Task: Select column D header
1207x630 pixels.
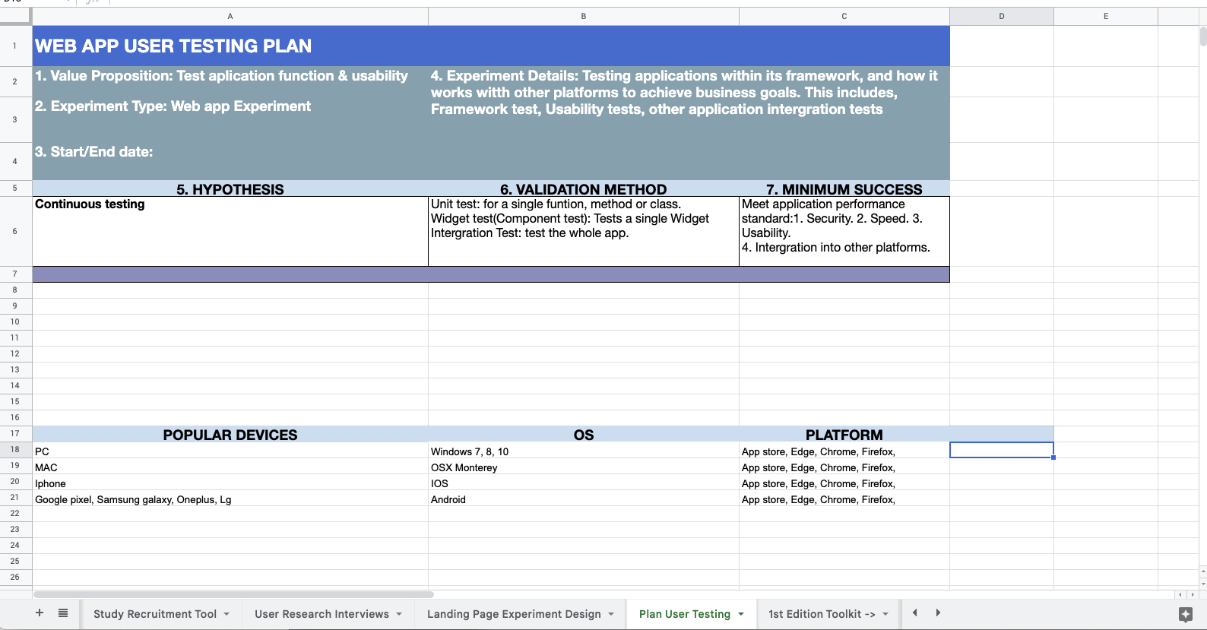Action: pyautogui.click(x=1002, y=16)
